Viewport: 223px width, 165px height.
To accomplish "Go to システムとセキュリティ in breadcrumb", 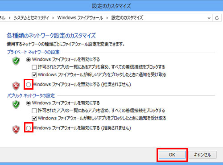I will [x=31, y=18].
